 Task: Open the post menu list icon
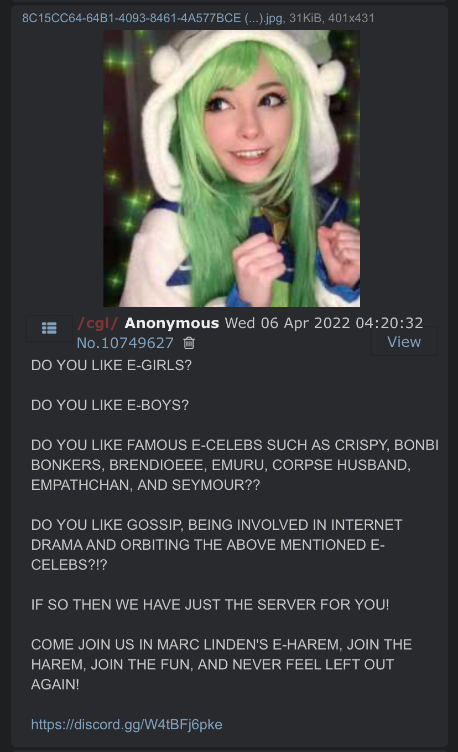pyautogui.click(x=49, y=328)
